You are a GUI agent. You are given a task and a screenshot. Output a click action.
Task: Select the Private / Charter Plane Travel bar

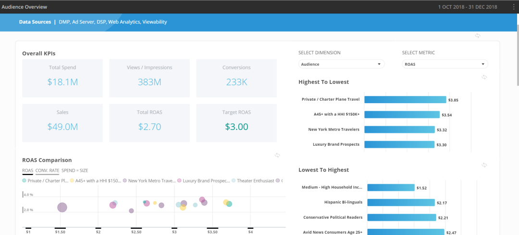405,100
